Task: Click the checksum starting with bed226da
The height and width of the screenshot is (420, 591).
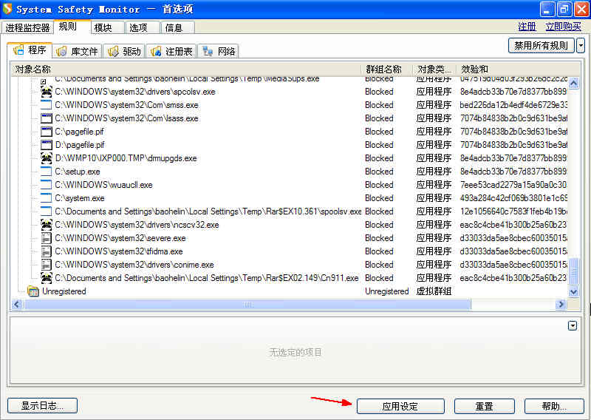Action: 513,105
